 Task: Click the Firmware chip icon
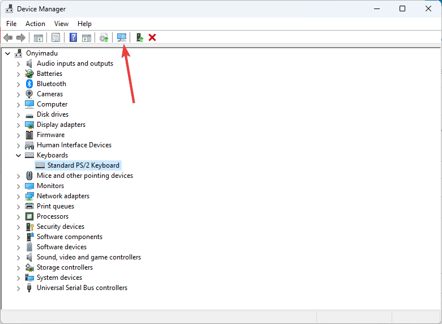tap(29, 135)
